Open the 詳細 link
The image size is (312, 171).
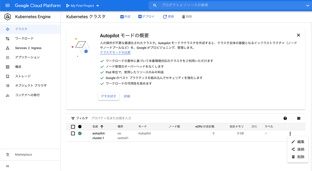pos(127,96)
